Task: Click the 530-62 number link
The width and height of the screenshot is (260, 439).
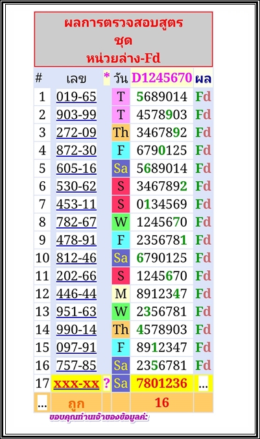Action: click(77, 186)
